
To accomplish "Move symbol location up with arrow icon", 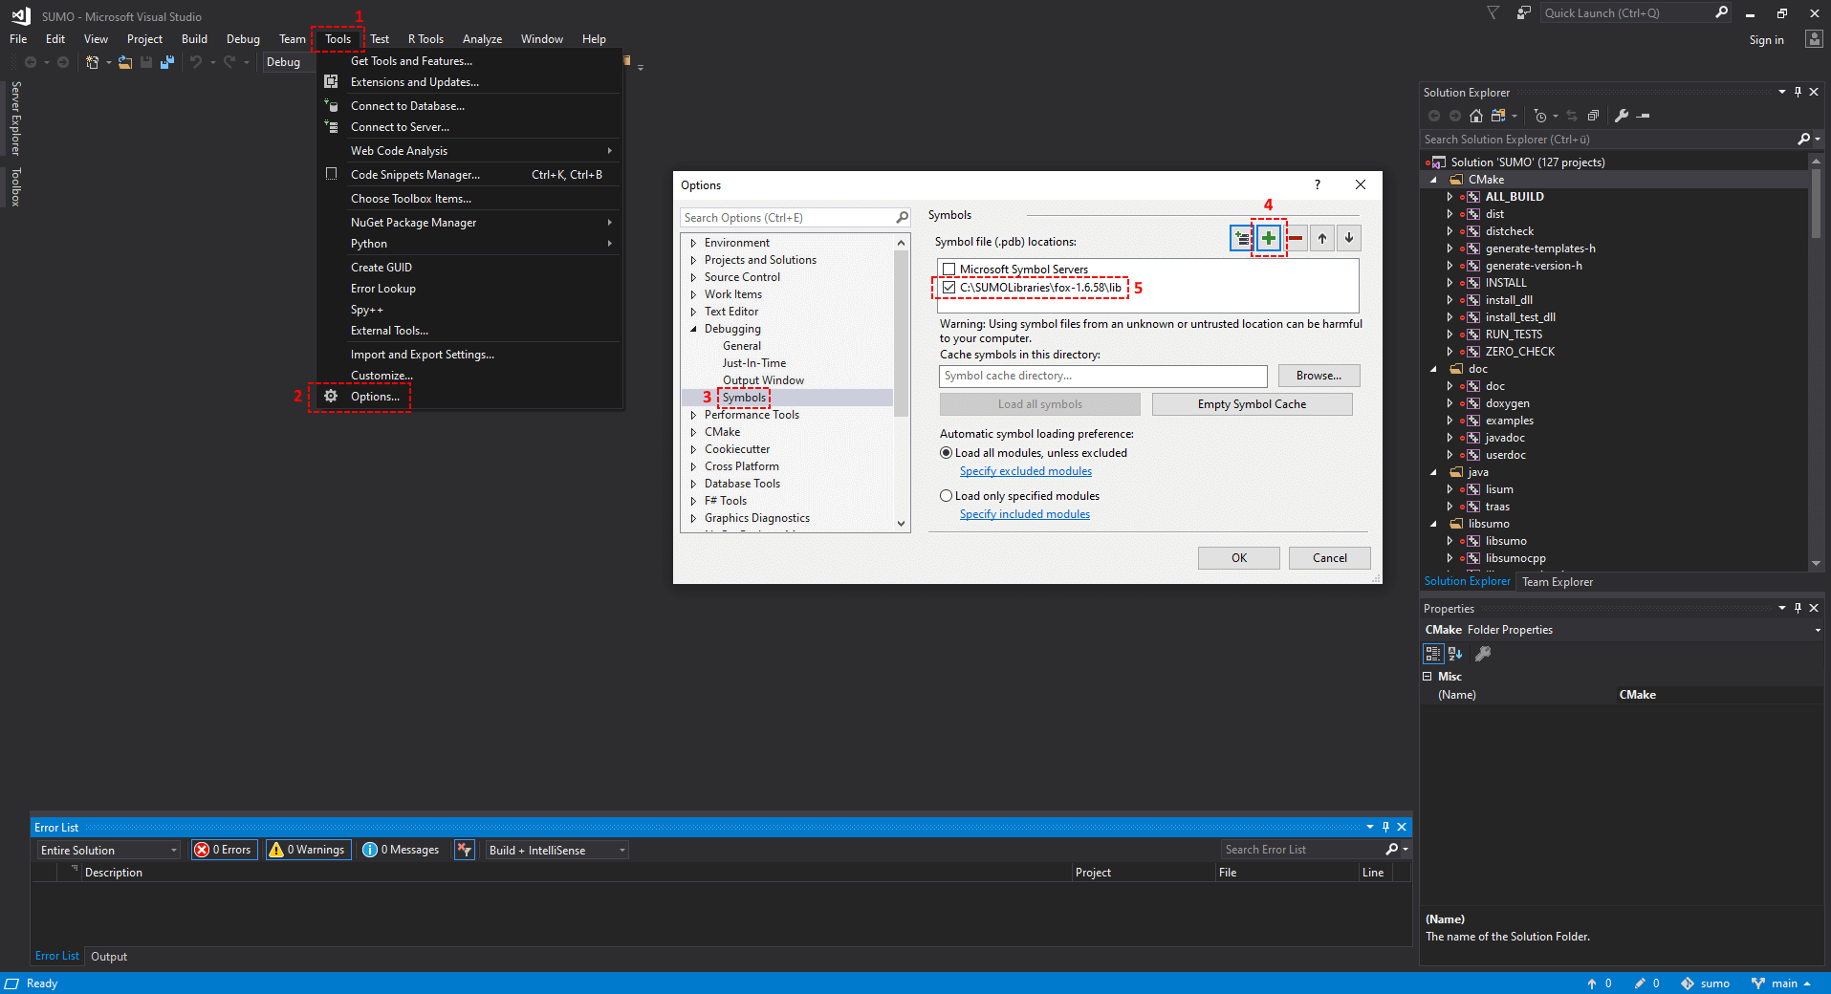I will [1322, 238].
